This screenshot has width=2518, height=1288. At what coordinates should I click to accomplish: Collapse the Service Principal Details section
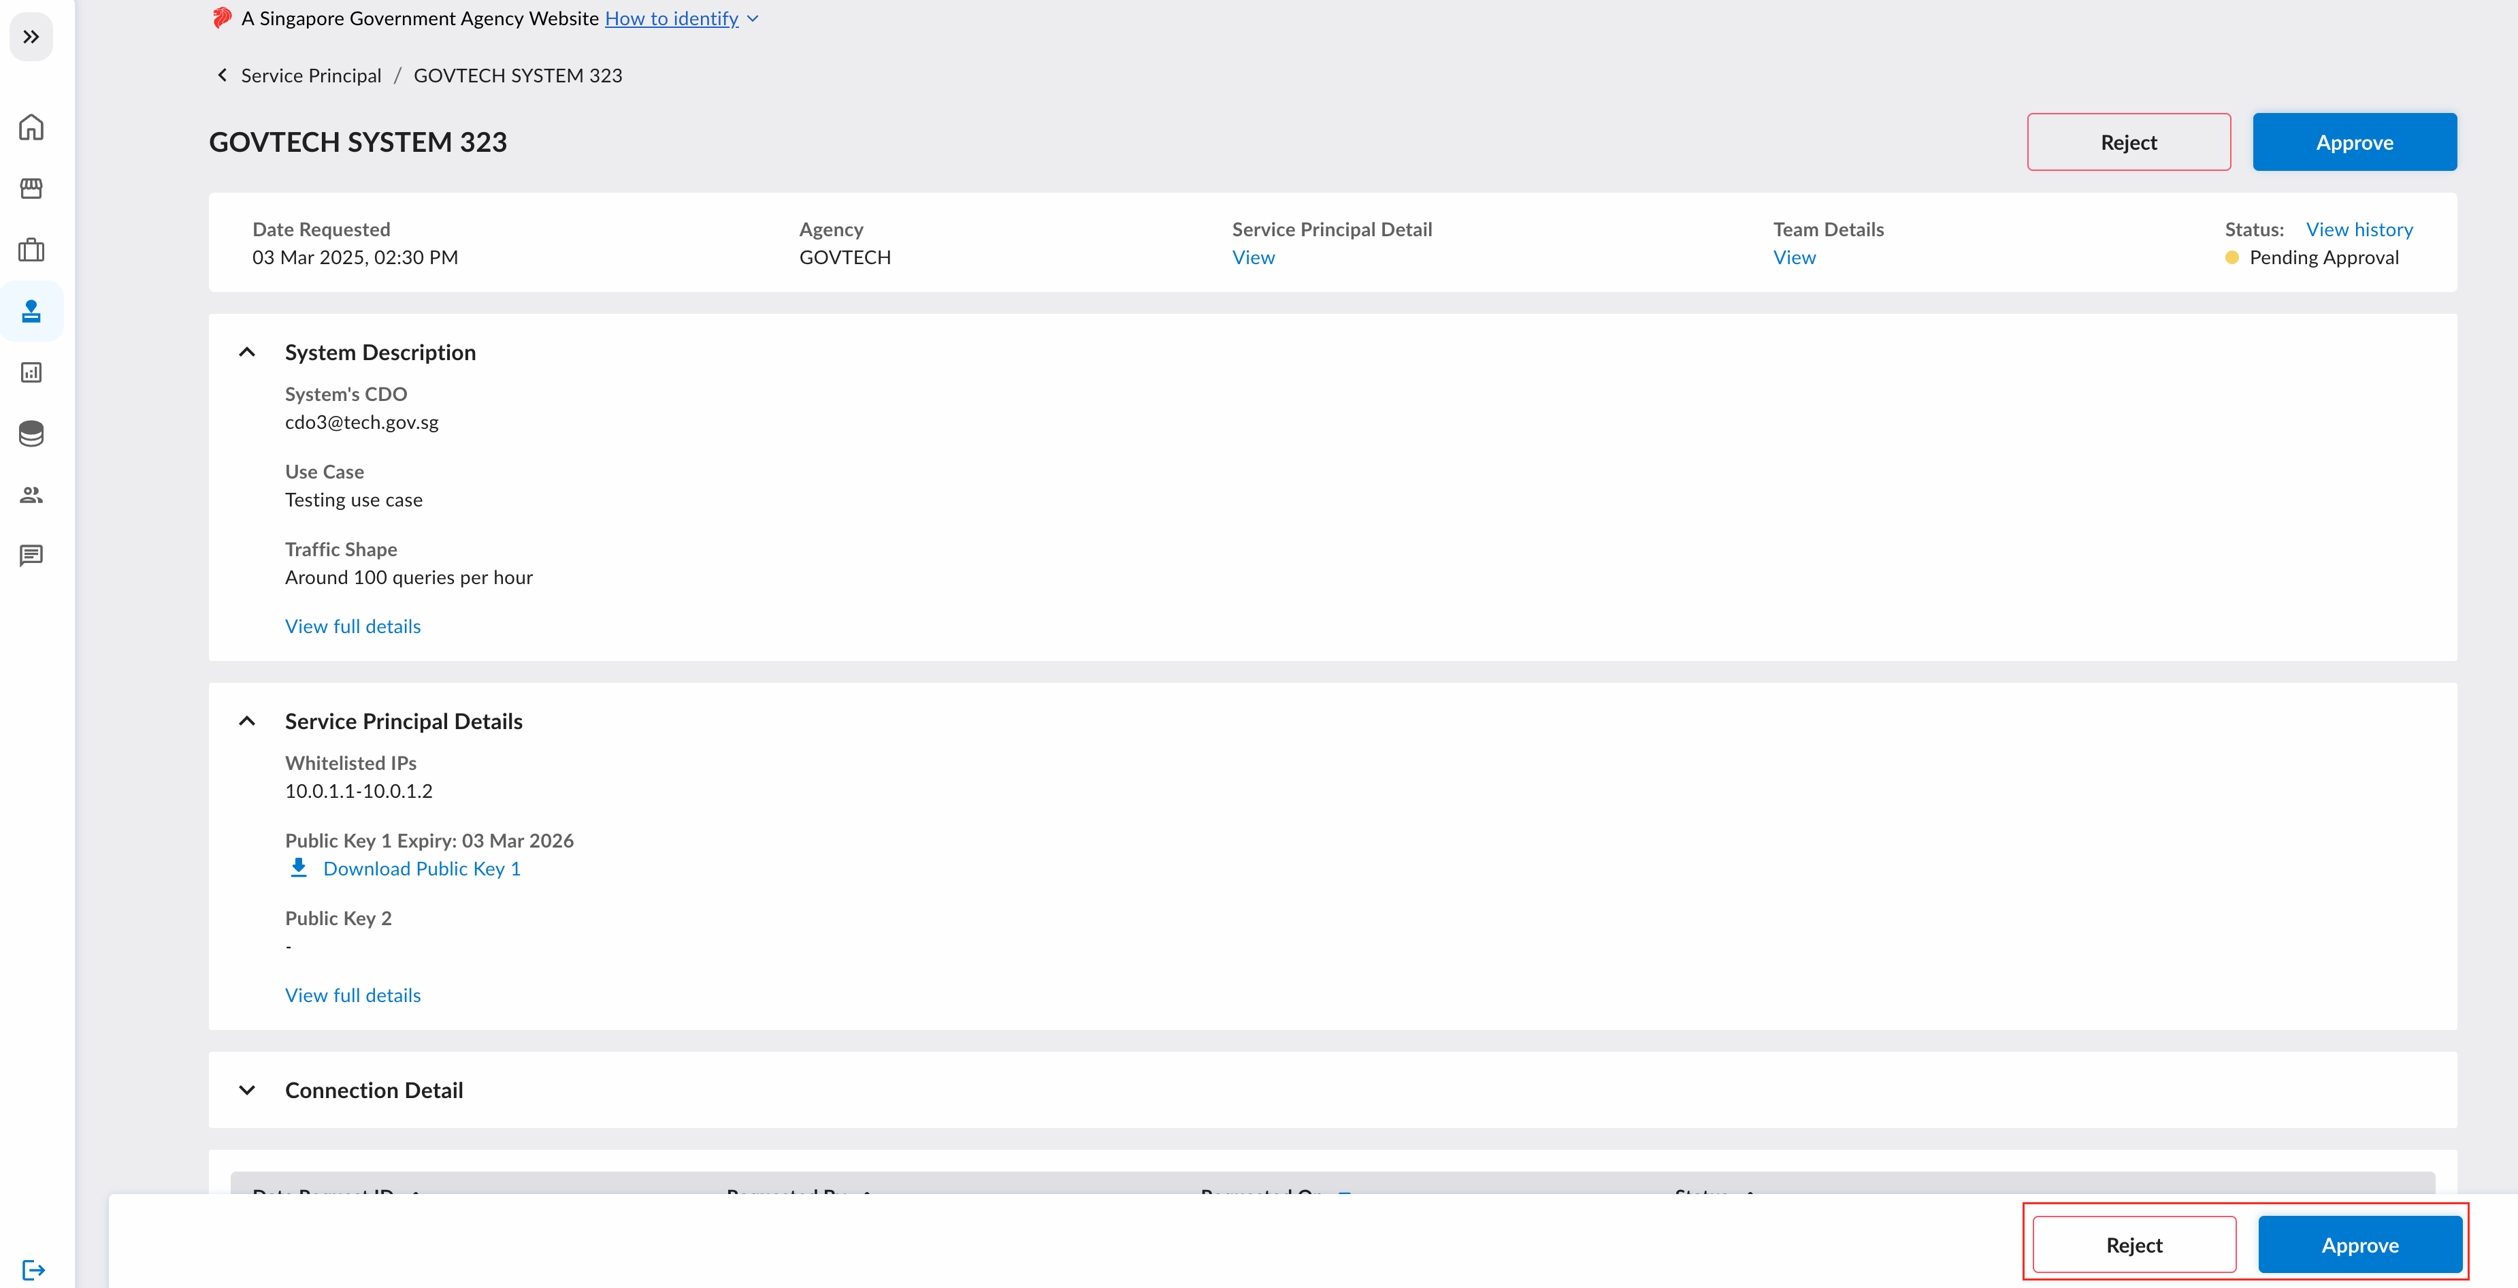coord(247,721)
